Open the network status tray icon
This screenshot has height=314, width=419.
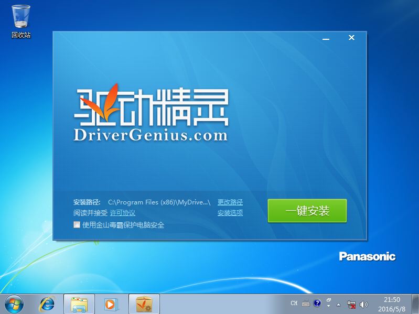click(x=351, y=305)
